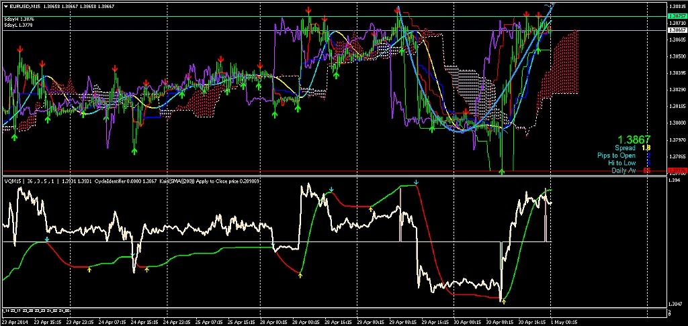
Task: Click the yellow 1.8 spread value
Action: (646, 148)
